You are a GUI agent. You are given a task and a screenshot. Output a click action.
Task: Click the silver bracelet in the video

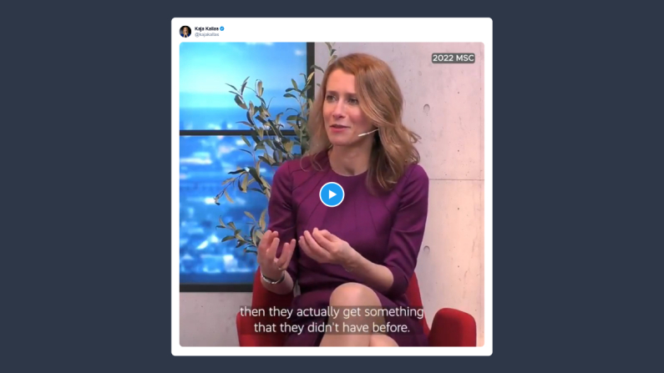point(272,279)
